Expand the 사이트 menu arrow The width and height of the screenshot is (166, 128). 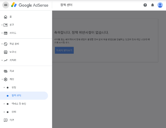[x=2, y=33]
